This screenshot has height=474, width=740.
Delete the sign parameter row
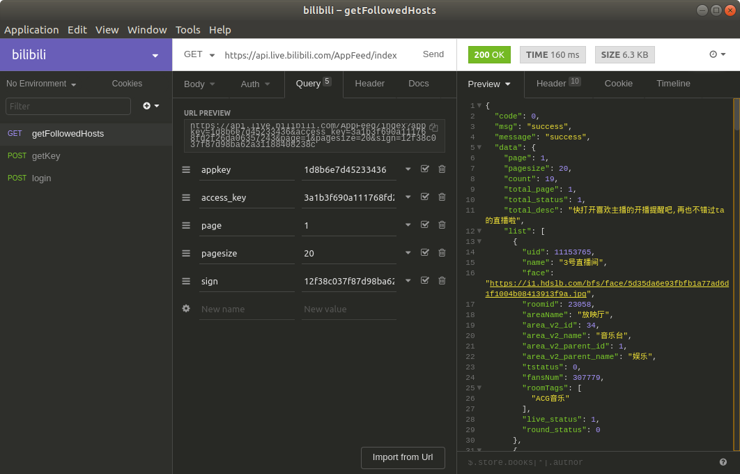click(442, 281)
